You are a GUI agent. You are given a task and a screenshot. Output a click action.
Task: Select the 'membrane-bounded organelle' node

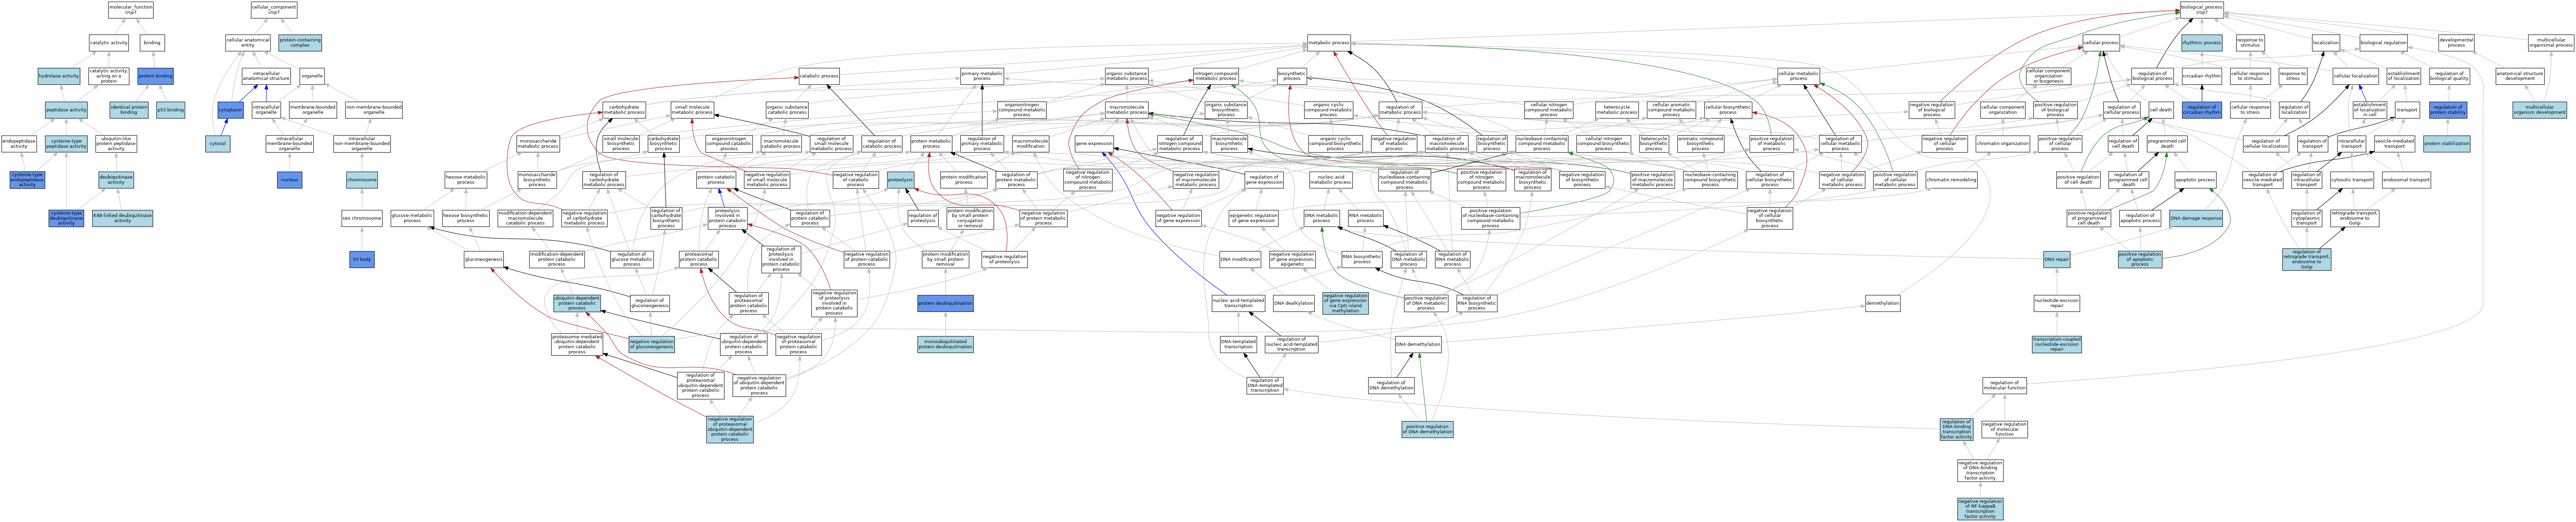click(313, 110)
